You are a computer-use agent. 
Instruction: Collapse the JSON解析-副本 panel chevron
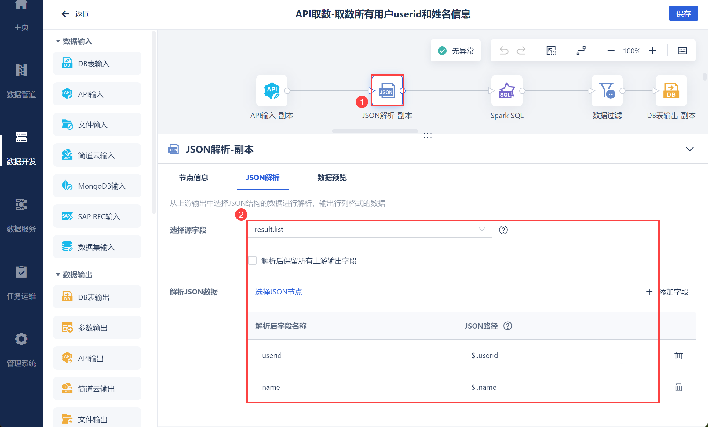click(x=689, y=149)
